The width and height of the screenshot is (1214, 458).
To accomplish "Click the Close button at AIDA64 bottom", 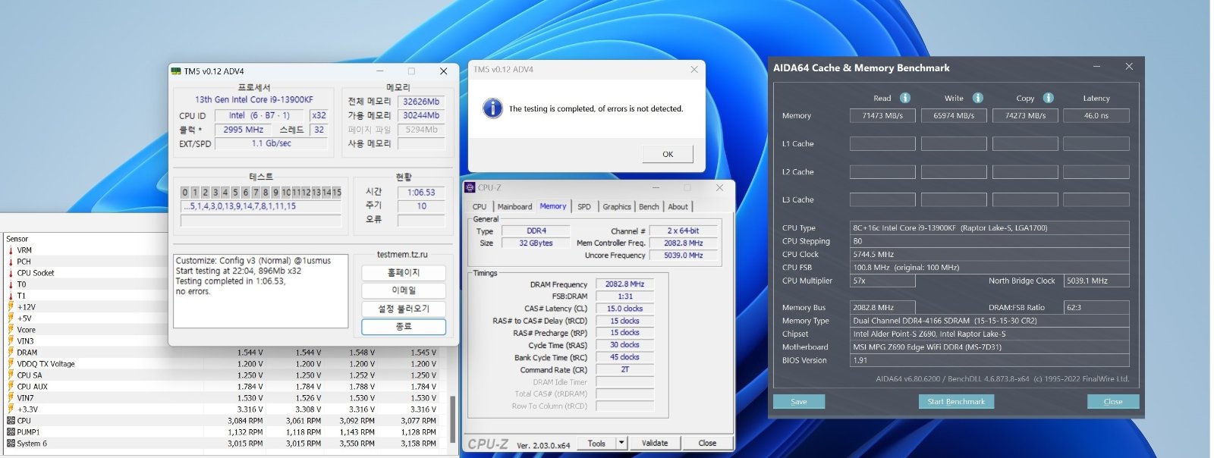I will click(x=1113, y=401).
